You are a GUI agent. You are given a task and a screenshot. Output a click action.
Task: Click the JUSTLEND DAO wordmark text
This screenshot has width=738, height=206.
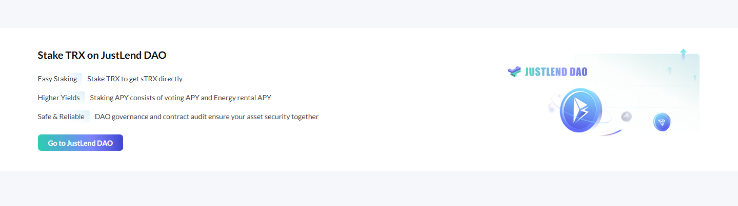[x=556, y=72]
